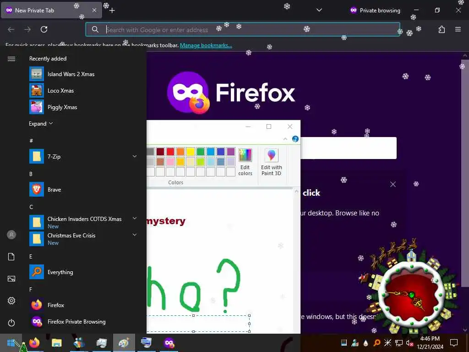Open Paint help icon
This screenshot has height=352, width=469.
pos(295,139)
